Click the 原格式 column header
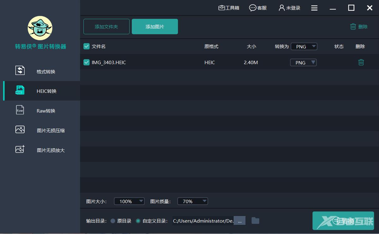Viewport: 379px width, 234px height. (211, 46)
